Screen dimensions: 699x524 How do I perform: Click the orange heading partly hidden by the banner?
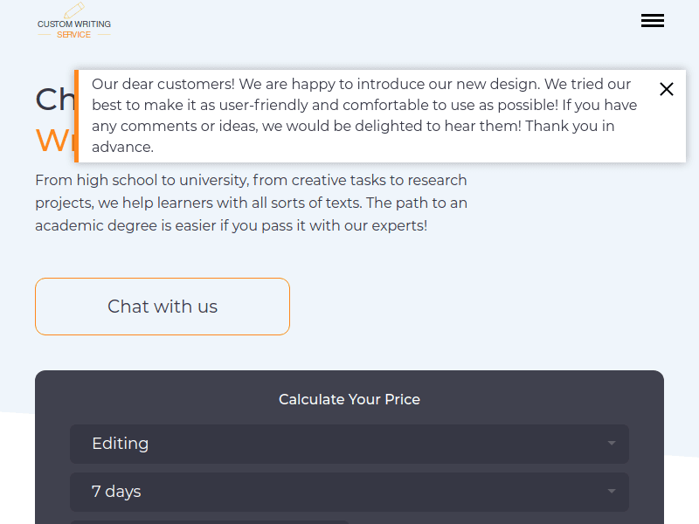53,140
